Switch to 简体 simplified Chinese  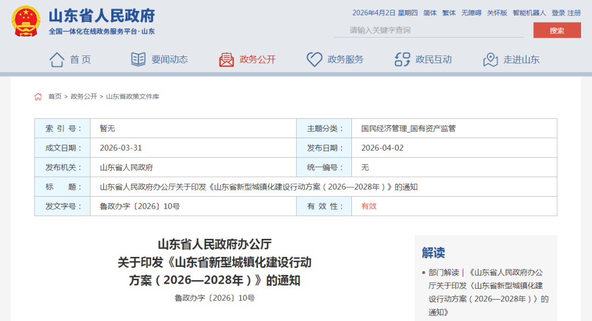click(430, 13)
